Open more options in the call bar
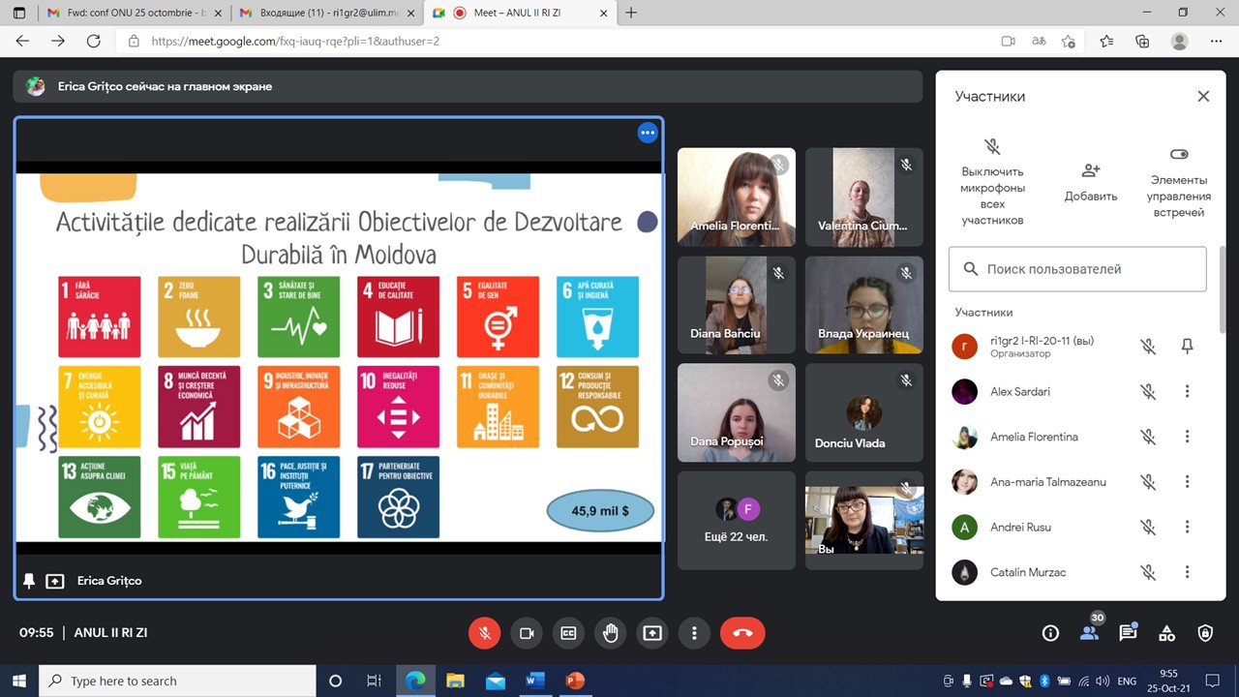 (x=694, y=633)
